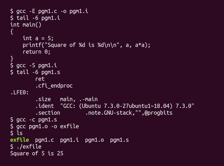Click the .LFE0: label
224x166 pixels.
tap(20, 93)
